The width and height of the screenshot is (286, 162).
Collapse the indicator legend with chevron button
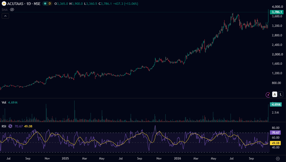(5, 16)
